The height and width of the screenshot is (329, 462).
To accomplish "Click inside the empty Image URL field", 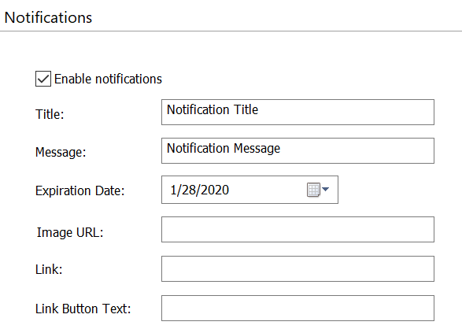I will click(298, 230).
